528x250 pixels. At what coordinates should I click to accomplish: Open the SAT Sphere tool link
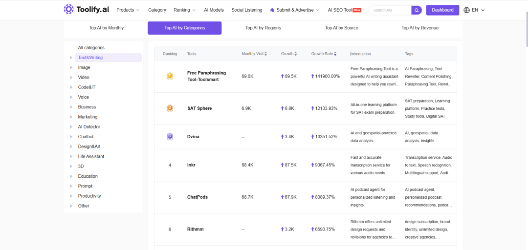pyautogui.click(x=199, y=108)
